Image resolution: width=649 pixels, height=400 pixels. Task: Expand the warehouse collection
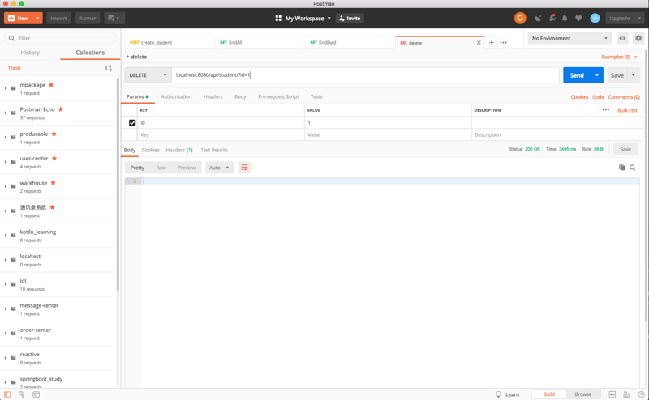6,186
